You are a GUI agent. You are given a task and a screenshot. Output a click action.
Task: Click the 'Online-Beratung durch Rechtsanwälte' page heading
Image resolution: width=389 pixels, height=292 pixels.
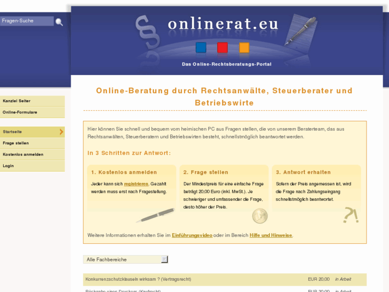tap(224, 96)
